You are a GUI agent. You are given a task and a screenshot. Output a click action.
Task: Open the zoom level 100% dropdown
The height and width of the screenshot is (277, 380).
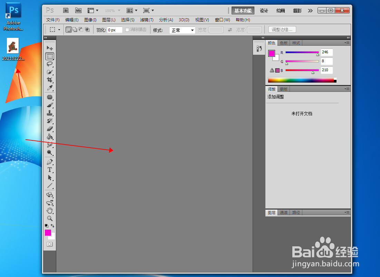pyautogui.click(x=112, y=10)
